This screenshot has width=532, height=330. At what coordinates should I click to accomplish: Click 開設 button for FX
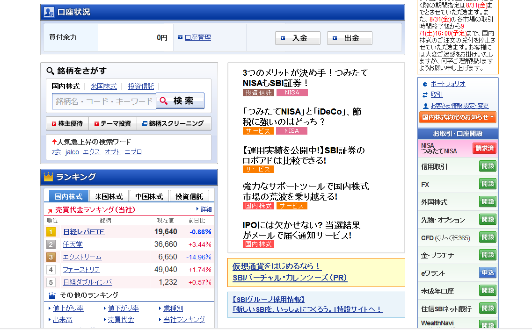[x=488, y=184]
